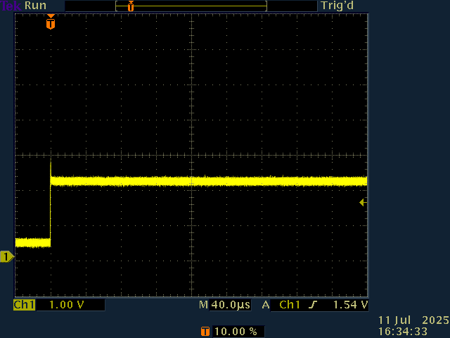Click the 10.00 % trigger position readout
Screen dimensions: 450x338
[x=234, y=331]
